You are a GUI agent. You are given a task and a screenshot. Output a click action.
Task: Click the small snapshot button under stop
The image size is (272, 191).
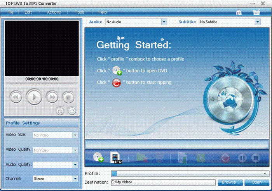[x=72, y=111]
